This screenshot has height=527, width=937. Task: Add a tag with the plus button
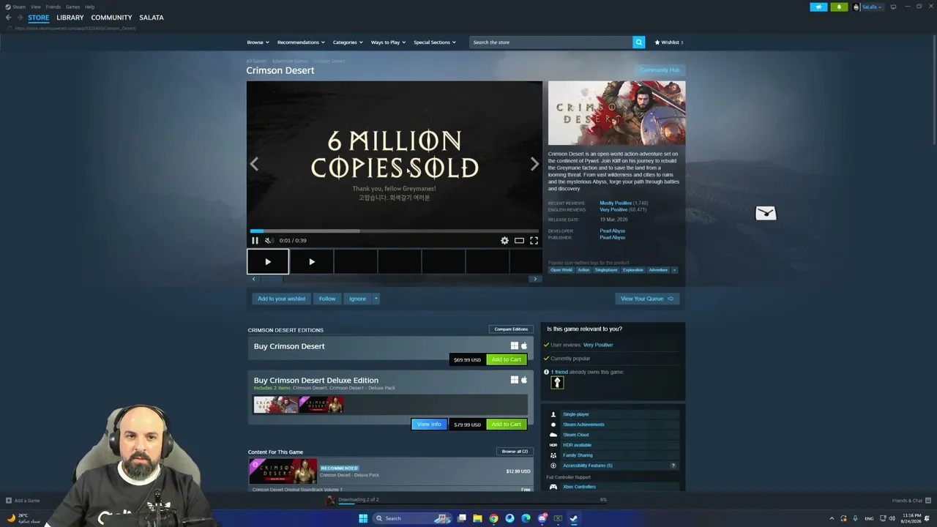click(674, 270)
